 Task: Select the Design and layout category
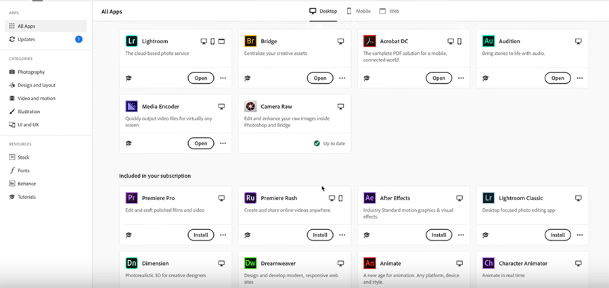[x=32, y=85]
